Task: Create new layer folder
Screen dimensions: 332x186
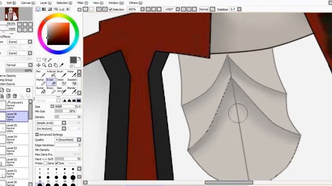Action: (8, 90)
